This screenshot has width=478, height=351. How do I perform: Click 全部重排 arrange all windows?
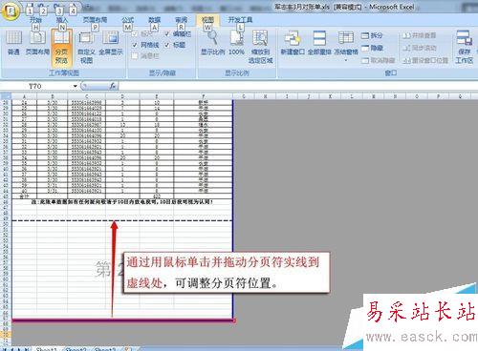(319, 43)
